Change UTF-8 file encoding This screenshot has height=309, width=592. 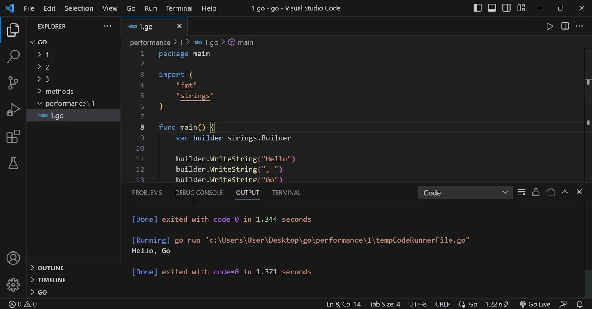click(x=418, y=304)
